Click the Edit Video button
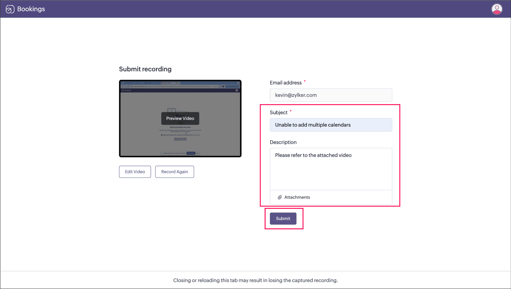511x289 pixels. pyautogui.click(x=135, y=172)
